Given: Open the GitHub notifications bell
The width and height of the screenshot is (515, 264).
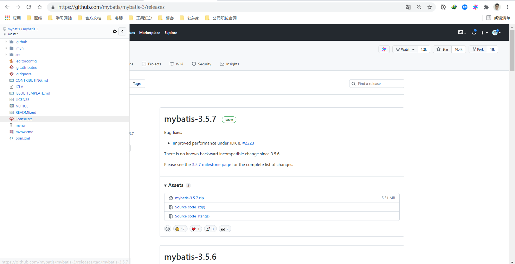Looking at the screenshot, I should (x=474, y=33).
